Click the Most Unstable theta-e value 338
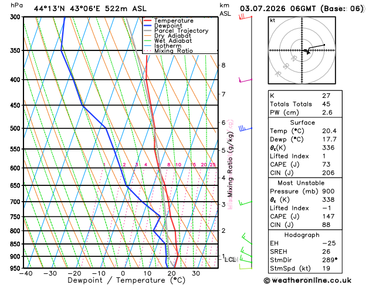This screenshot has width=369, height=285. pos(329,199)
